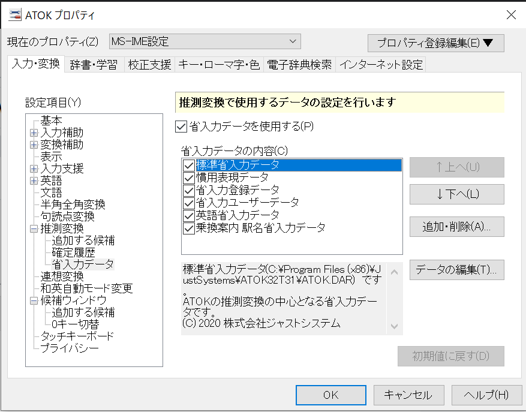526x412 pixels.
Task: Expand the 英語 tree node
Action: 34,181
